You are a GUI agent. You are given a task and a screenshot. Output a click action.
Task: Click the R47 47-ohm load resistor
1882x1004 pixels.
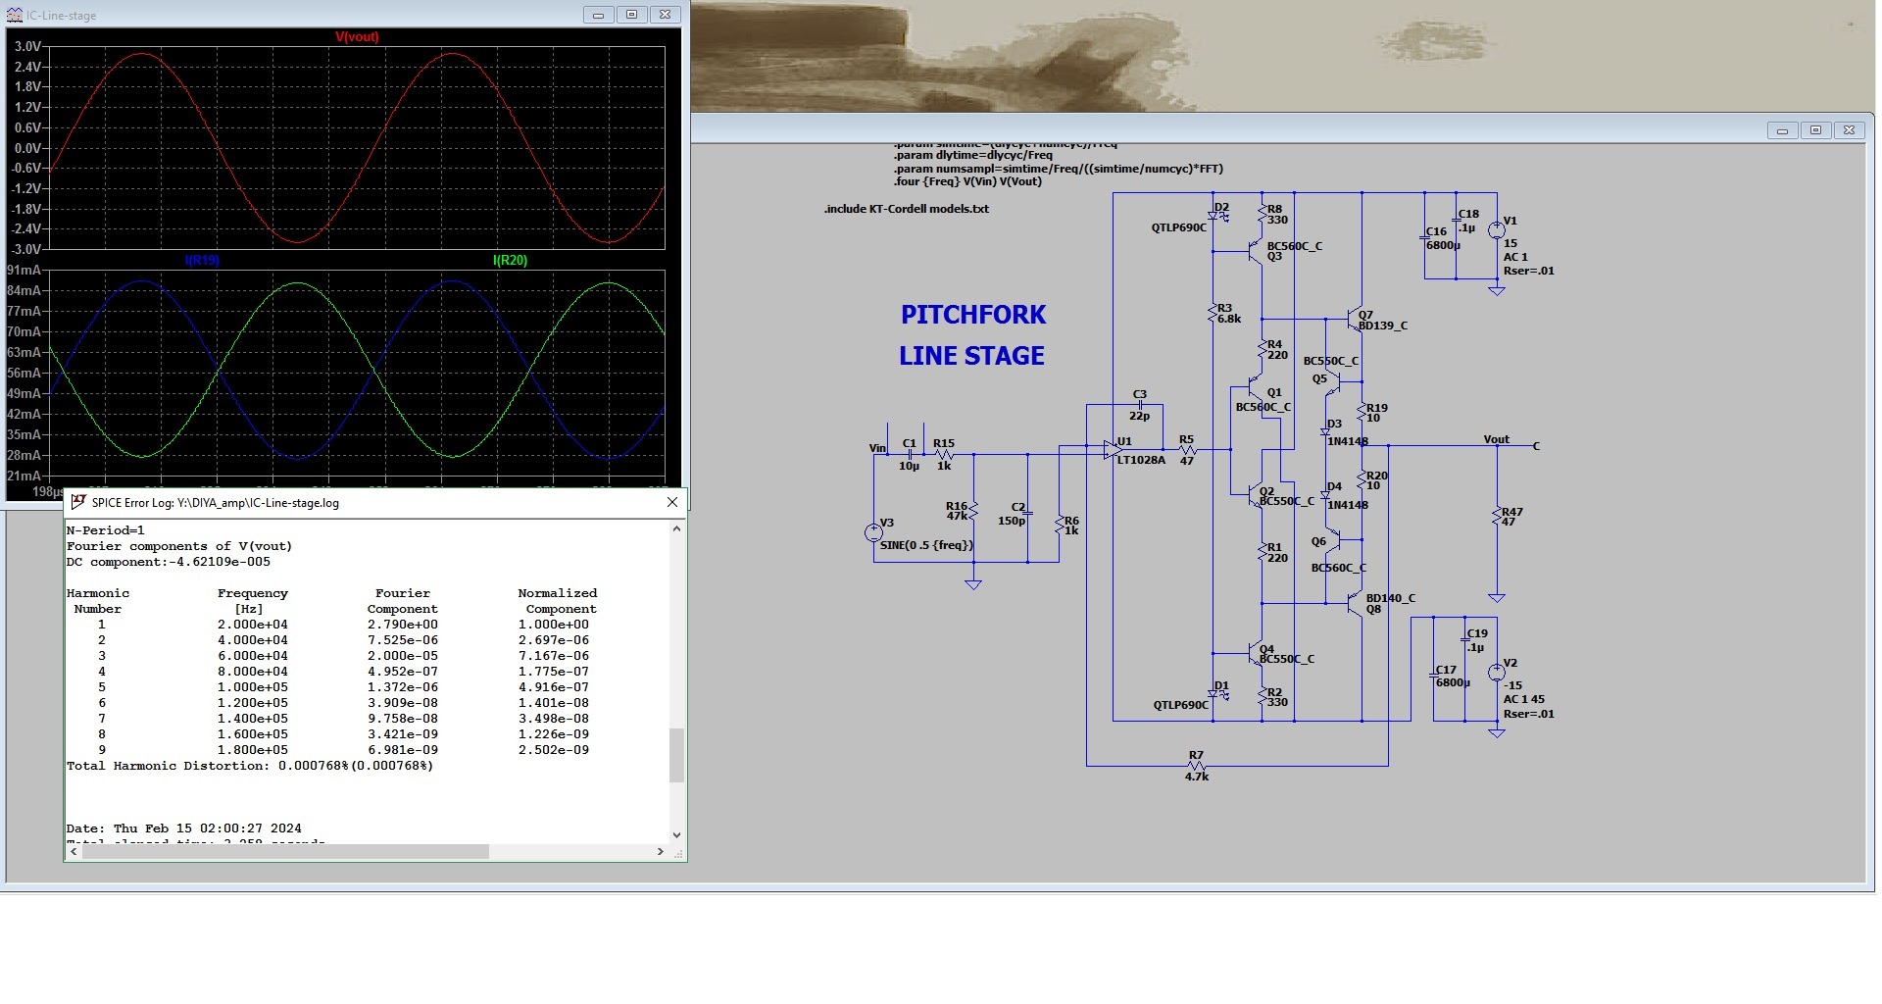1497,517
